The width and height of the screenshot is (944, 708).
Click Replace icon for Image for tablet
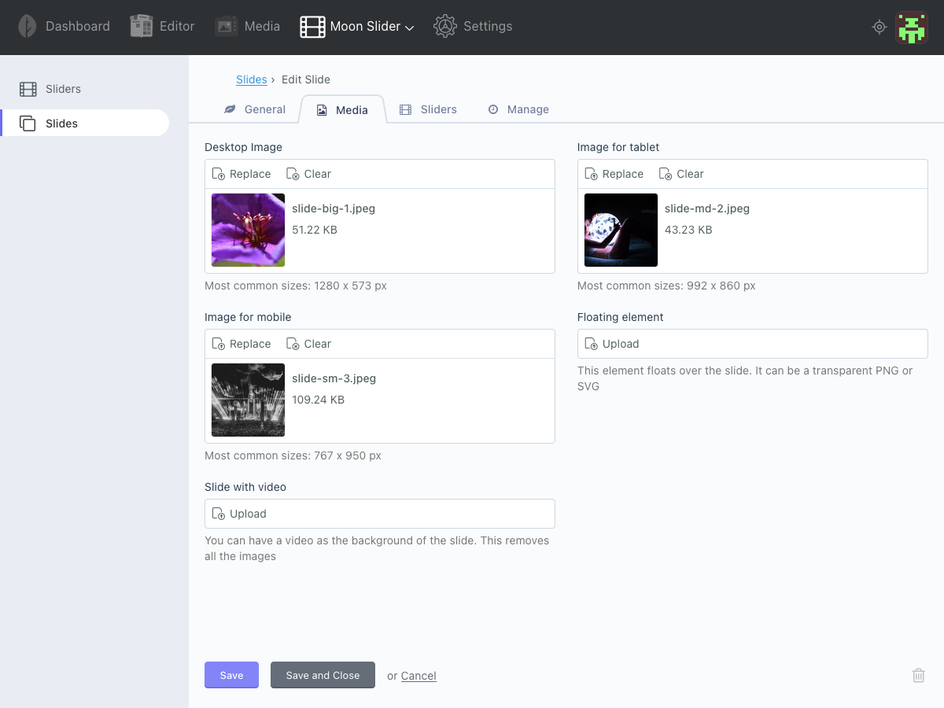592,174
